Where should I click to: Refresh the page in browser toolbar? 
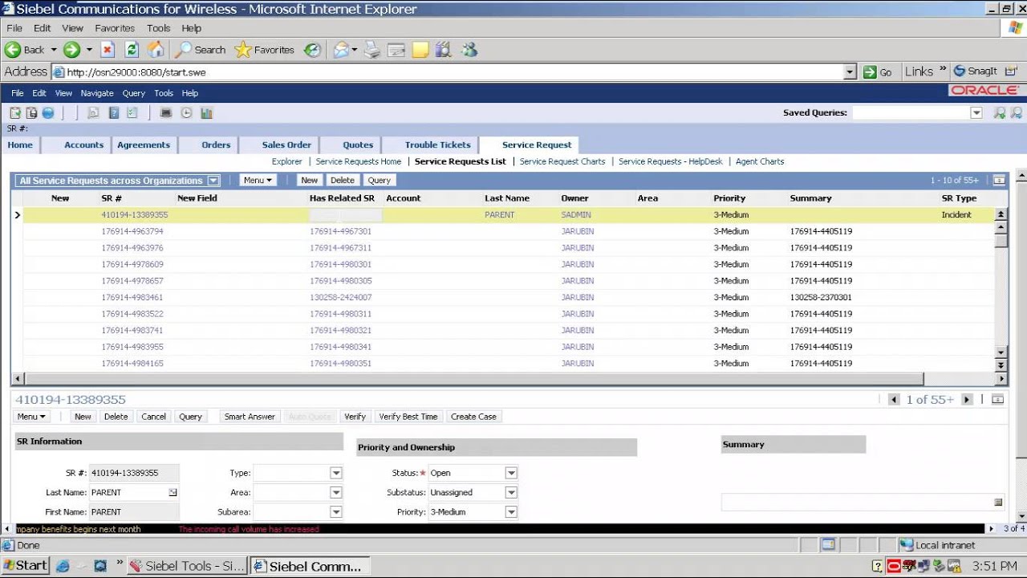pos(132,50)
